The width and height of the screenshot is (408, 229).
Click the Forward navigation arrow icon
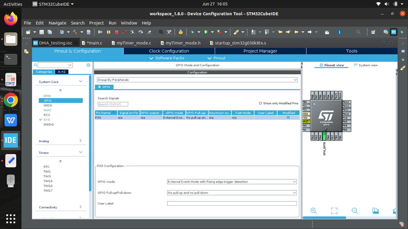(x=310, y=32)
